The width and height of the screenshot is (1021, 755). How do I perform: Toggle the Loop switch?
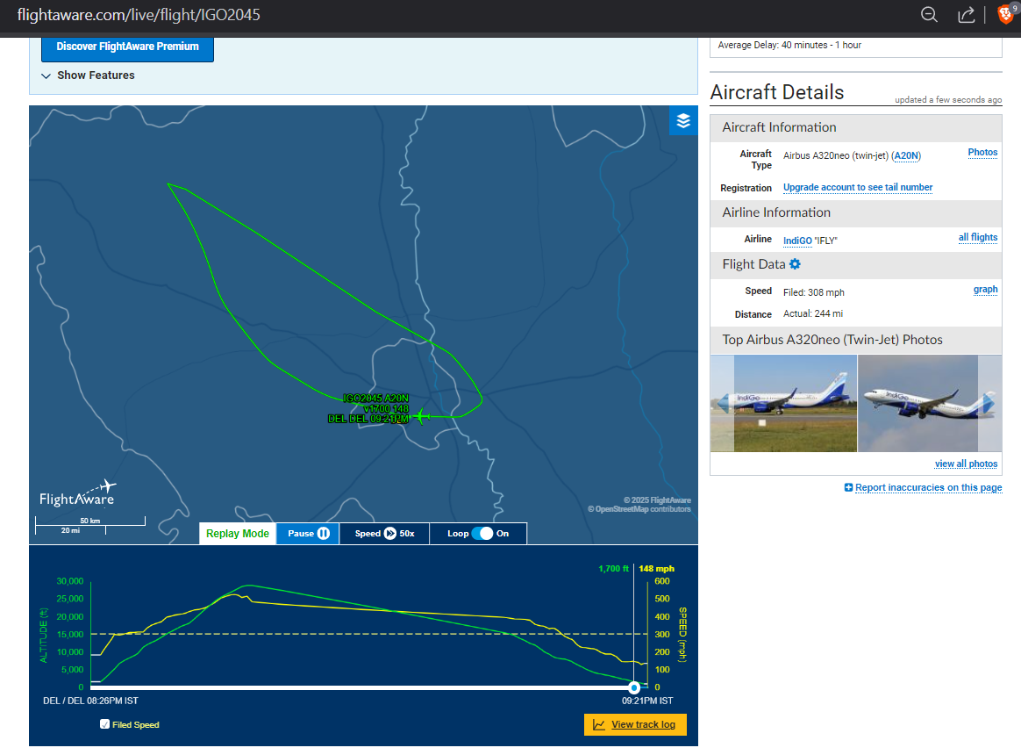point(482,533)
